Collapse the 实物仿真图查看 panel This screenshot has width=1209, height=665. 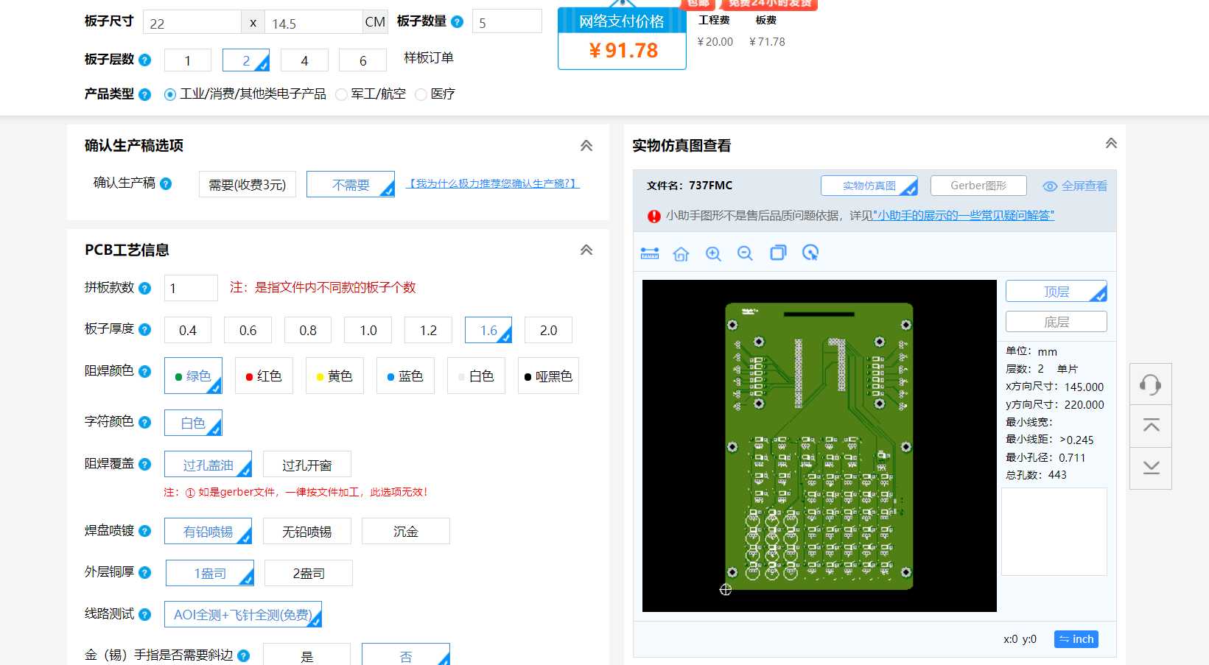coord(1110,144)
